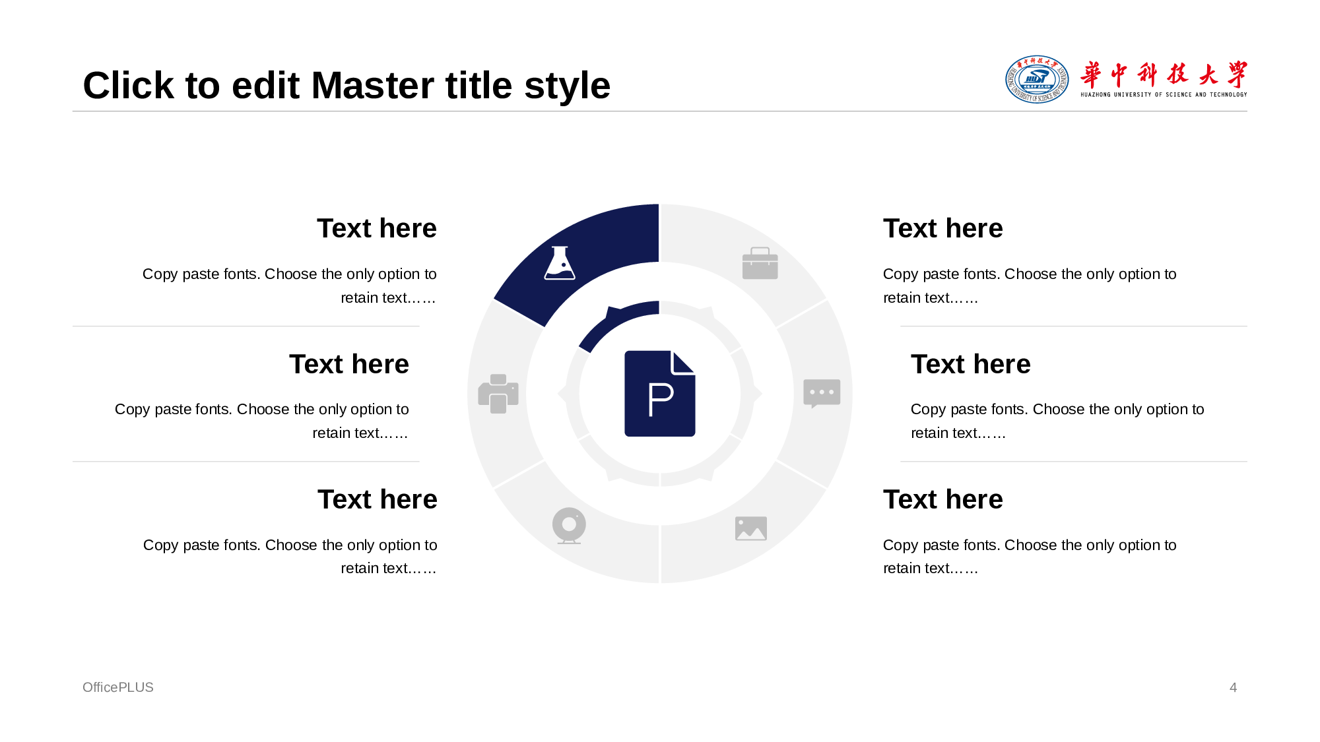This screenshot has width=1320, height=742.
Task: Click the round university seal logo
Action: pos(1036,79)
